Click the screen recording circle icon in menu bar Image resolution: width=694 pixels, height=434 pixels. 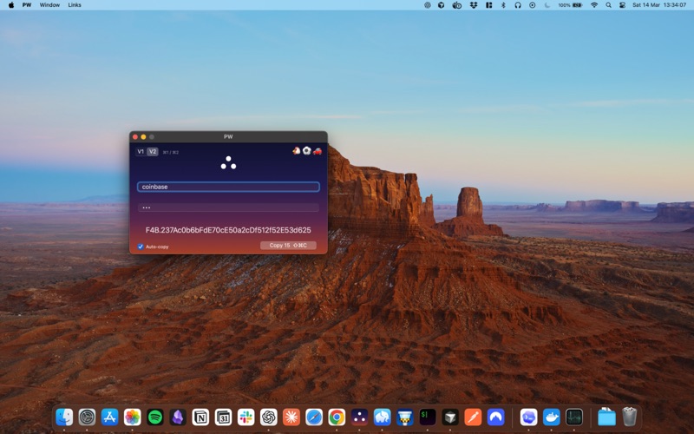(533, 5)
